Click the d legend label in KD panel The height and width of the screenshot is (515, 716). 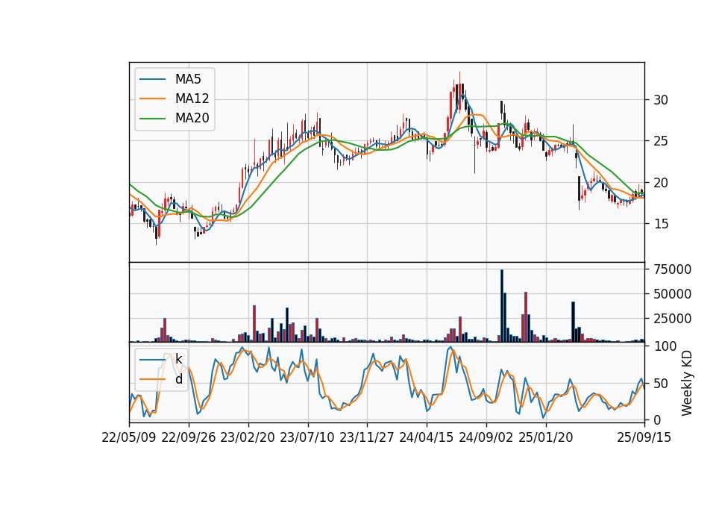[x=178, y=379]
